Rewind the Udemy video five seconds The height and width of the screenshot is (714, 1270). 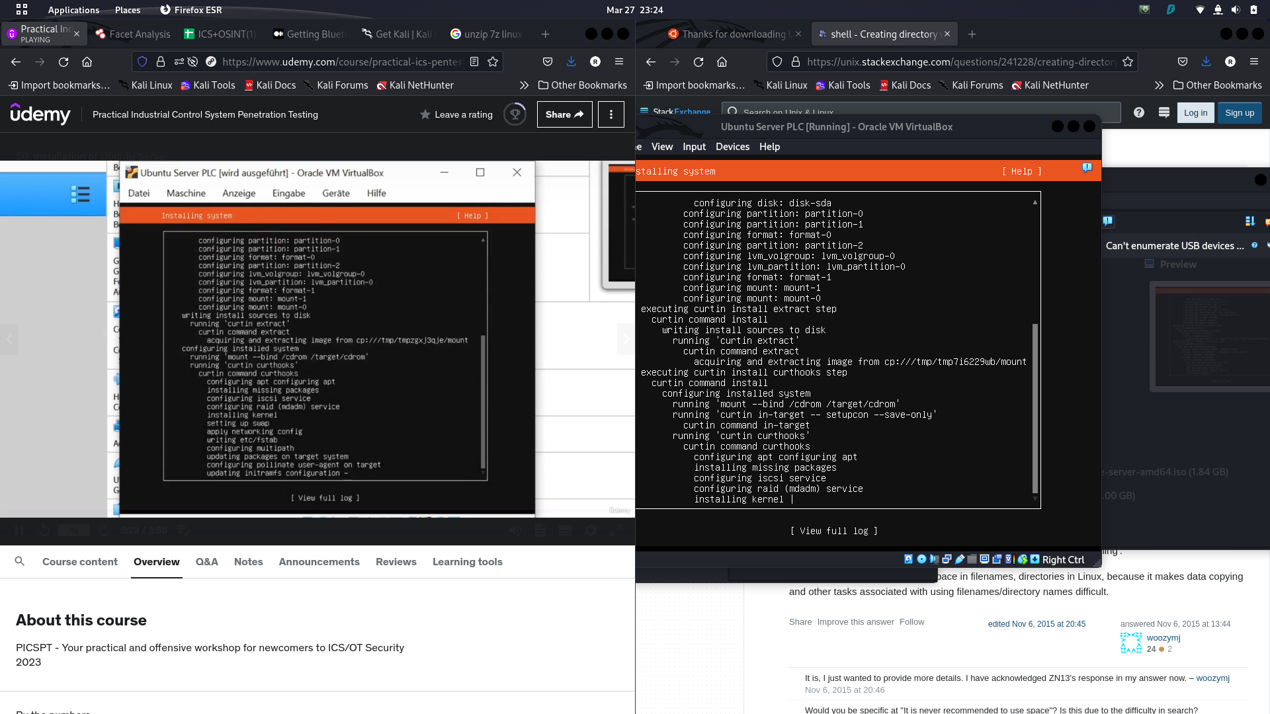[44, 530]
